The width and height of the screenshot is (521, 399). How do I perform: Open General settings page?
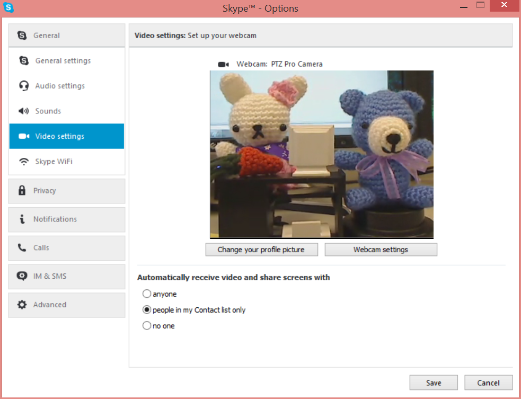point(66,60)
